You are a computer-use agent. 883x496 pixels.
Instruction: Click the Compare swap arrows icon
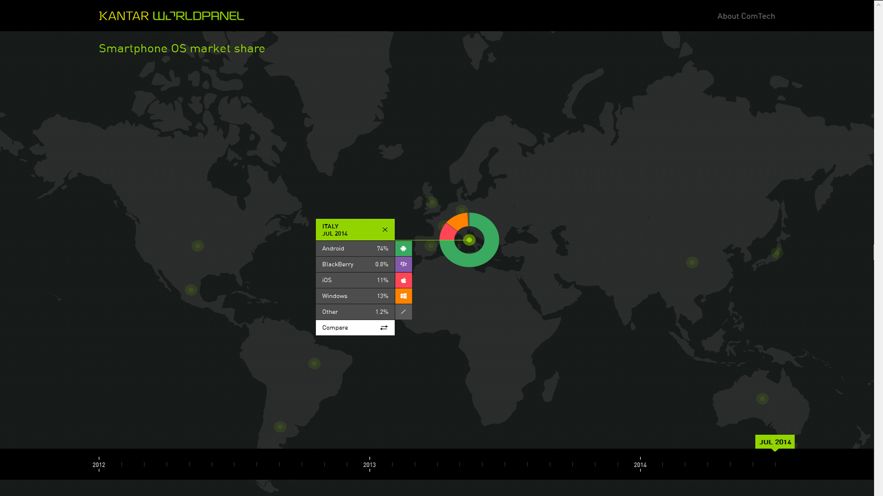384,328
